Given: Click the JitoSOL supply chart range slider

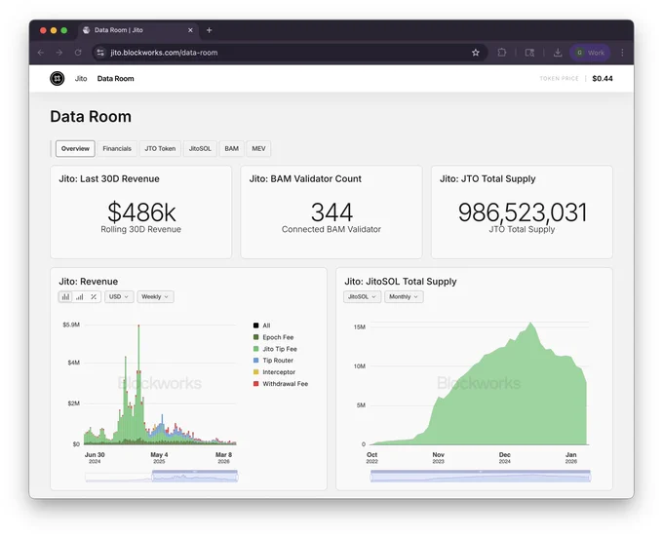Looking at the screenshot, I should click(481, 477).
